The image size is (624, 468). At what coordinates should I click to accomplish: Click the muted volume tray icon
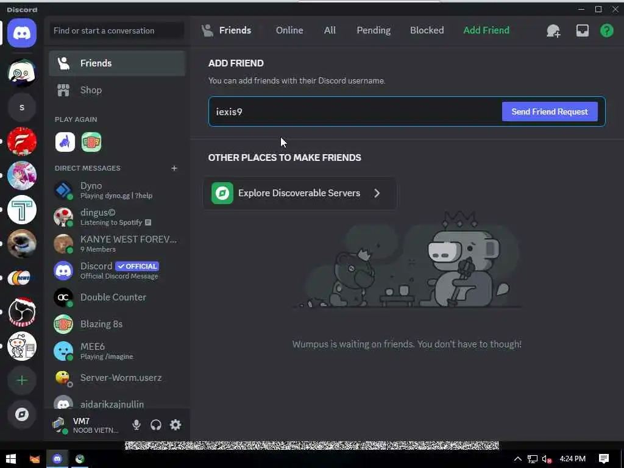(547, 459)
